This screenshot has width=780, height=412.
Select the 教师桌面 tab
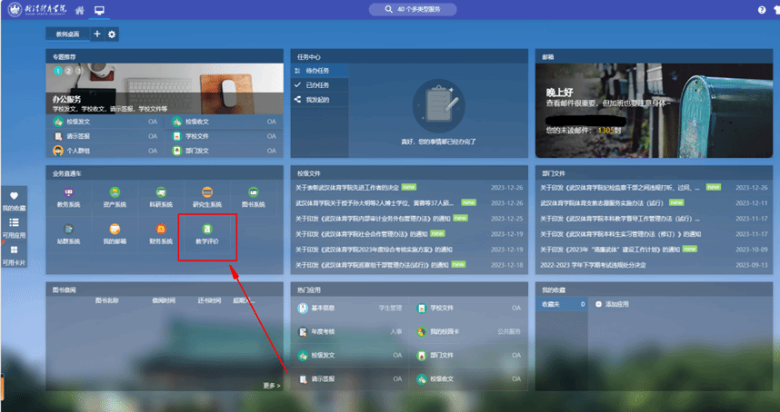[x=66, y=34]
